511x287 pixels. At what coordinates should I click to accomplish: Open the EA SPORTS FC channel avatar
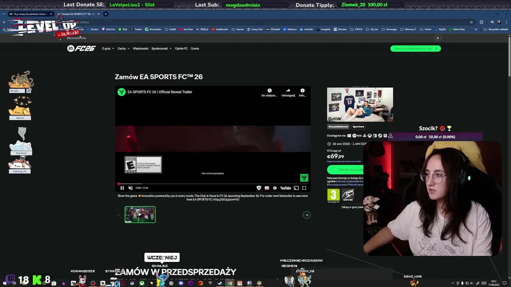coord(121,92)
